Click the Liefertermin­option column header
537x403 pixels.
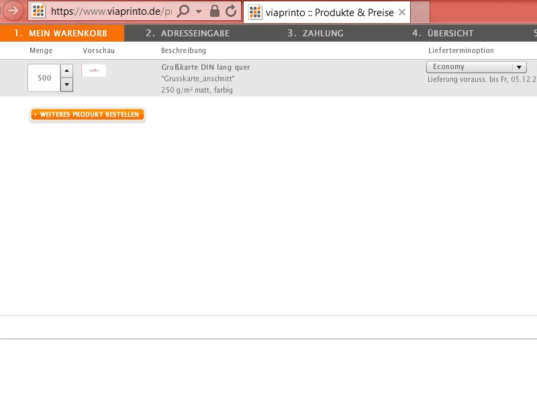tap(461, 50)
